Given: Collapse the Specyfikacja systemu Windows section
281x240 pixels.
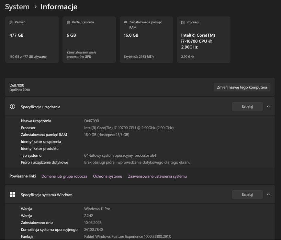Looking at the screenshot, I should point(268,195).
